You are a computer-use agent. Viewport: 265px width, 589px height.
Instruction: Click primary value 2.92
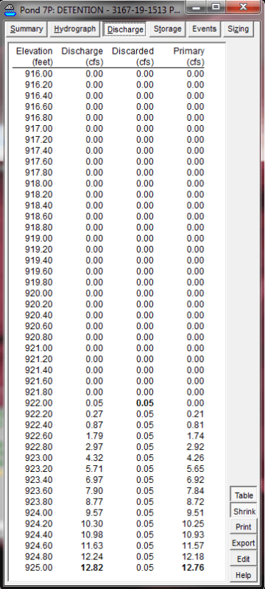click(x=195, y=447)
